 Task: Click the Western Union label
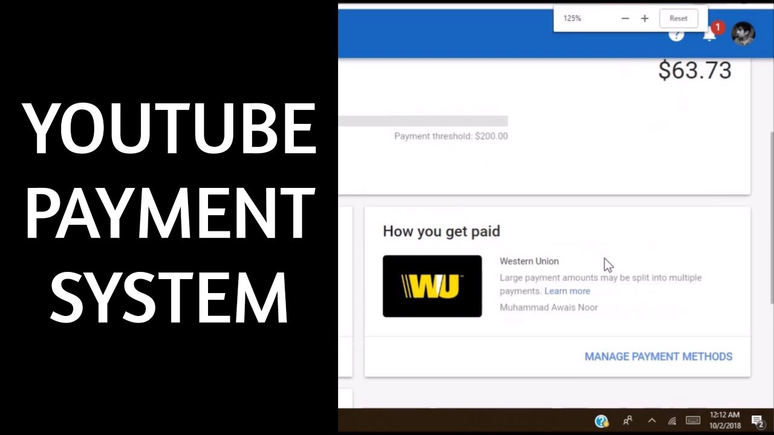529,261
